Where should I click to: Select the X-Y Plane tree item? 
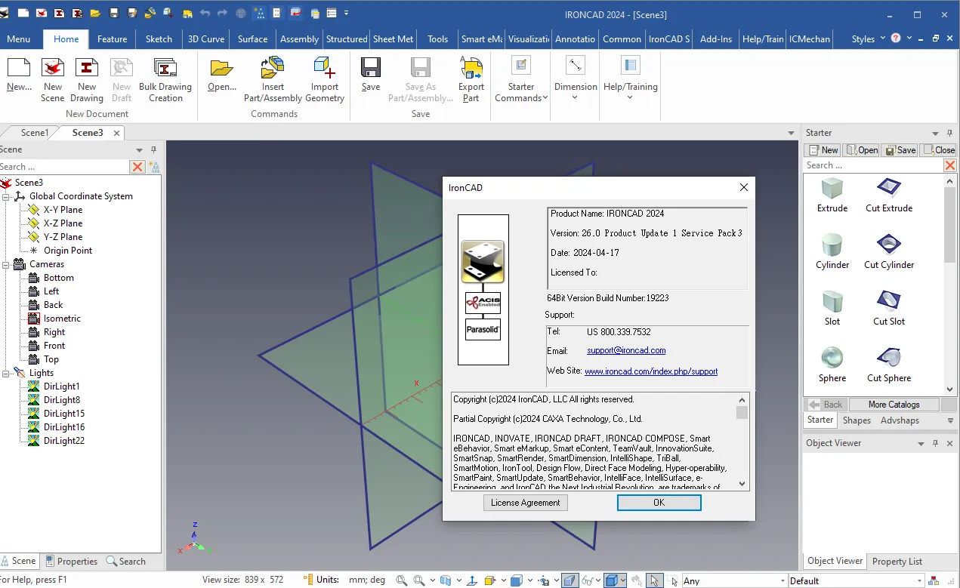point(63,210)
